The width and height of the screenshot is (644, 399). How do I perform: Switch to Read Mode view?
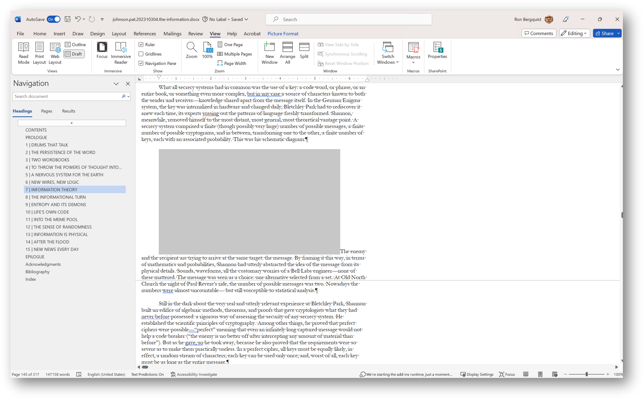[x=24, y=53]
